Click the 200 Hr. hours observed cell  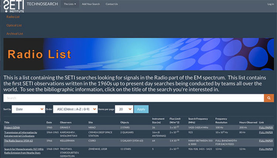[243, 127]
